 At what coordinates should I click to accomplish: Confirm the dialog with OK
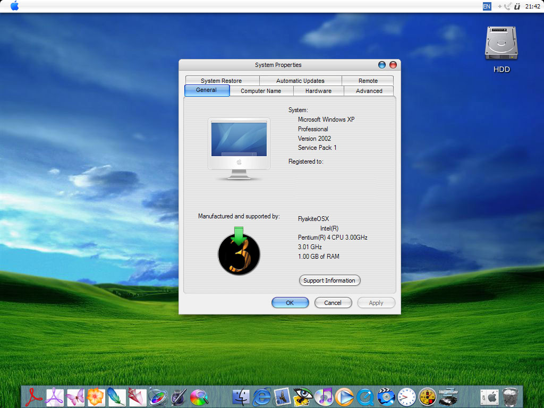coord(290,302)
